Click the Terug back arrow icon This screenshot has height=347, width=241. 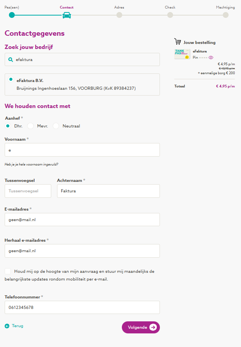click(7, 326)
